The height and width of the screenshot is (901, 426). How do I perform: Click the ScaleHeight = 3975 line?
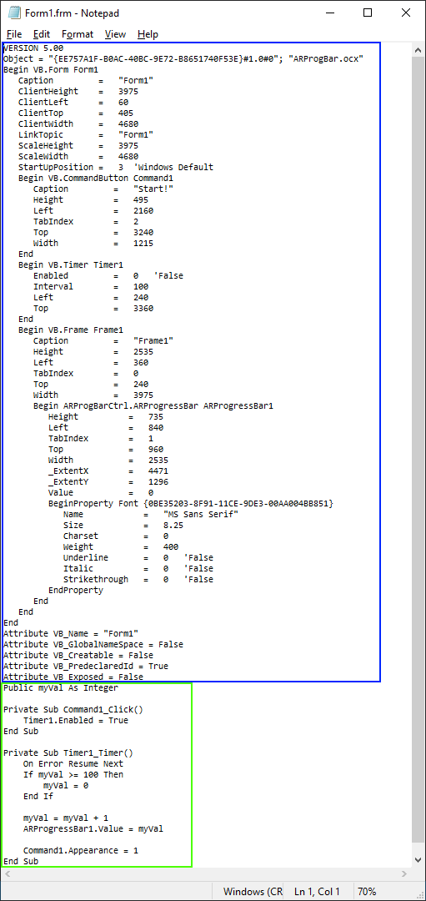click(78, 146)
